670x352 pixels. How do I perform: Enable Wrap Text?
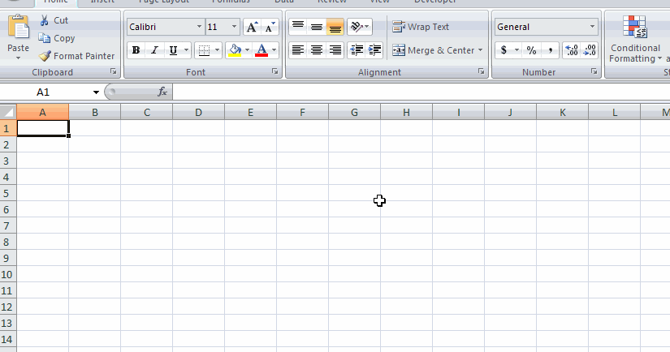[421, 27]
